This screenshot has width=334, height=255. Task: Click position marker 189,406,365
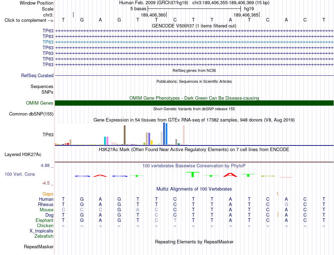tap(246, 15)
